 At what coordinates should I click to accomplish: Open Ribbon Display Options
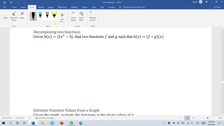coord(206,2)
